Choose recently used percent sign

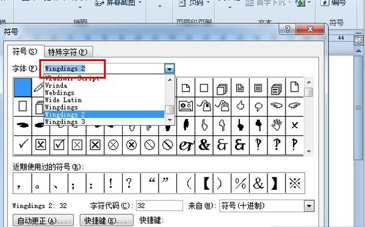[240, 183]
